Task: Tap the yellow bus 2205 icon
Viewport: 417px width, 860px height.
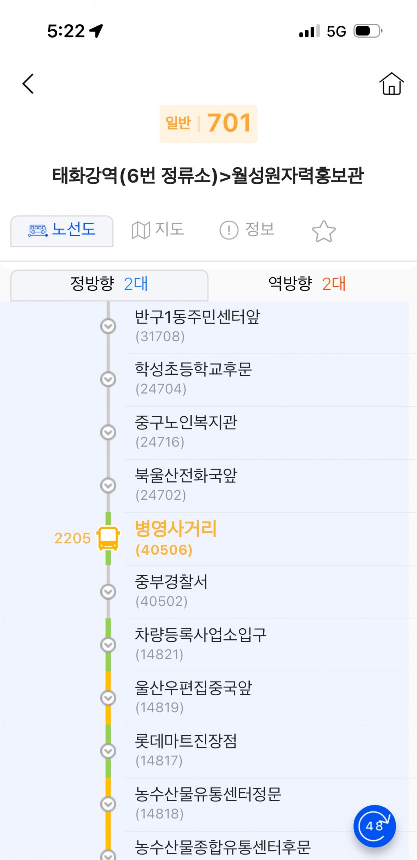Action: click(x=108, y=538)
